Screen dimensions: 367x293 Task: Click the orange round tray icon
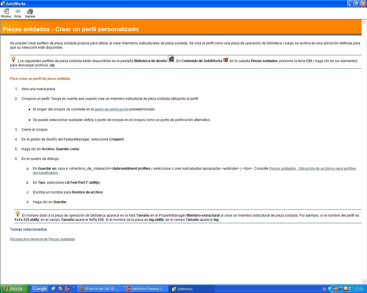point(345,289)
